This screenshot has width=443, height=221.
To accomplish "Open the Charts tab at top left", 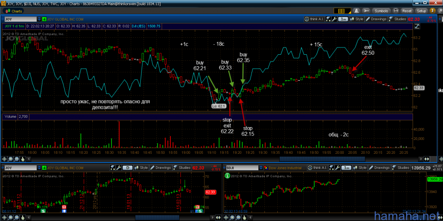I will point(14,11).
